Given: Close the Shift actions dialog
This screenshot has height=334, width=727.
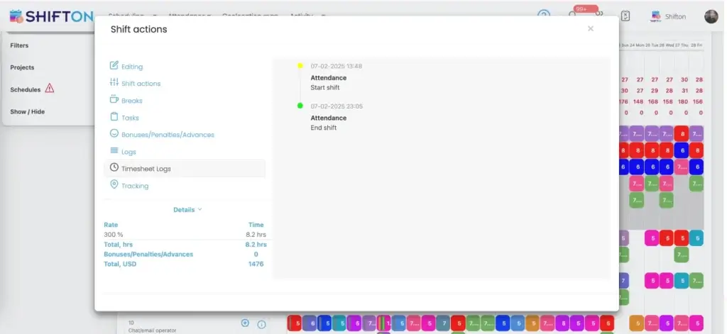Looking at the screenshot, I should click(591, 29).
